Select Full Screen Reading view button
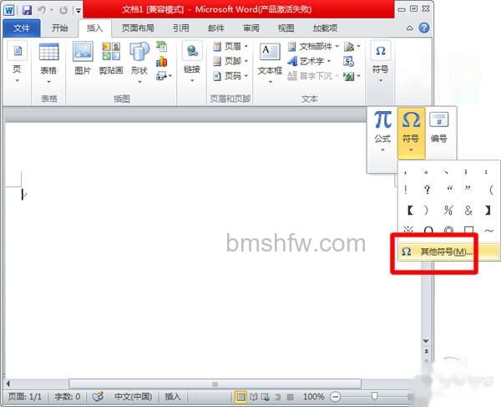The height and width of the screenshot is (407, 501). pyautogui.click(x=253, y=397)
